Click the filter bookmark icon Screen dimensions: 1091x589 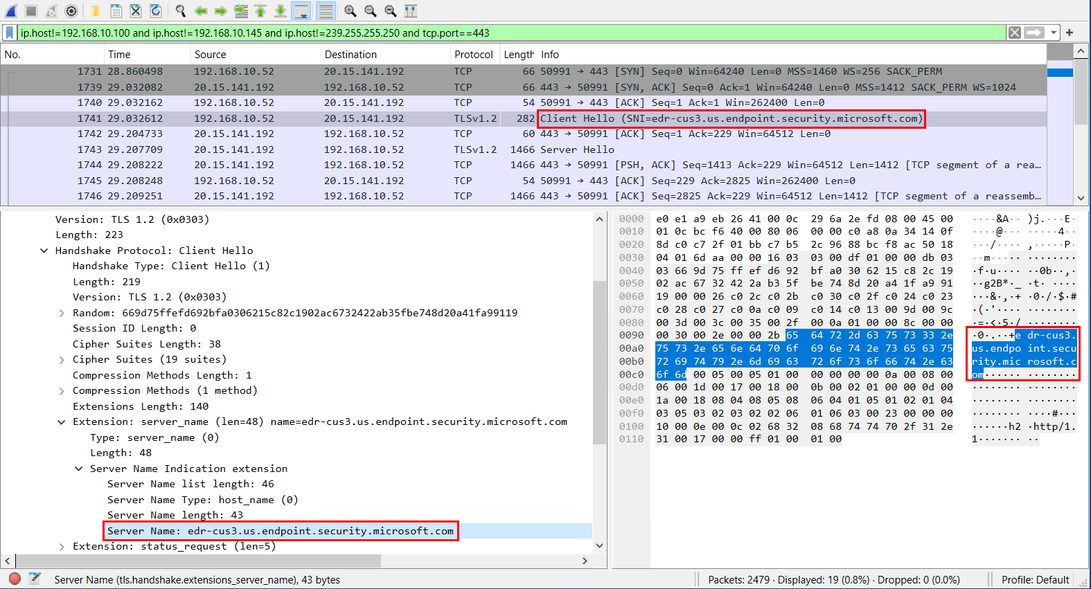(x=10, y=33)
